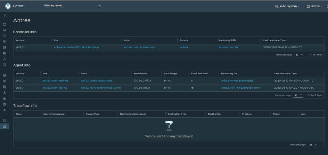
Task: Open the Plugins puzzle-piece sidebar icon
Action: tap(4, 121)
